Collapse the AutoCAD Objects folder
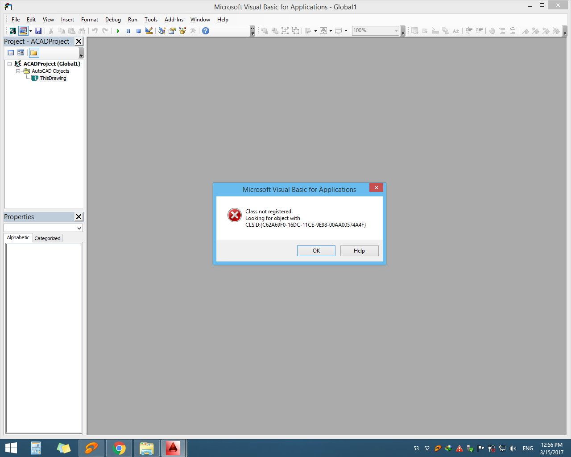571x457 pixels. click(18, 71)
